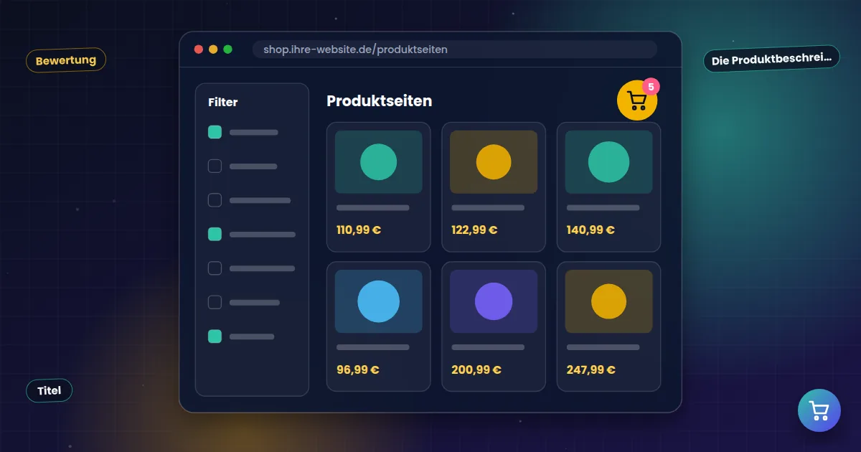
Task: Uncheck the first filter checkbox in the list
Action: (x=215, y=132)
